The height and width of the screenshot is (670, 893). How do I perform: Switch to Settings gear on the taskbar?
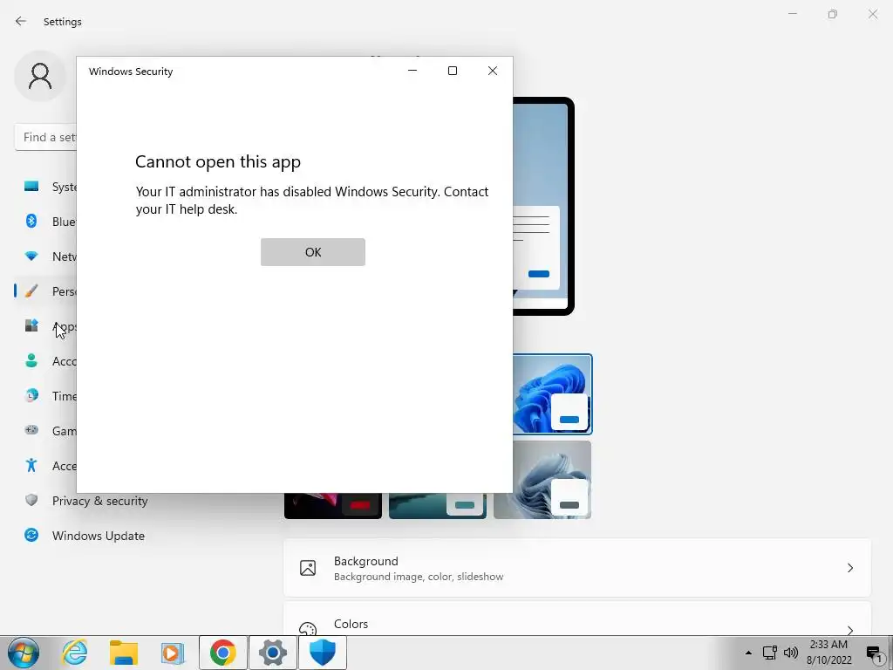273,653
